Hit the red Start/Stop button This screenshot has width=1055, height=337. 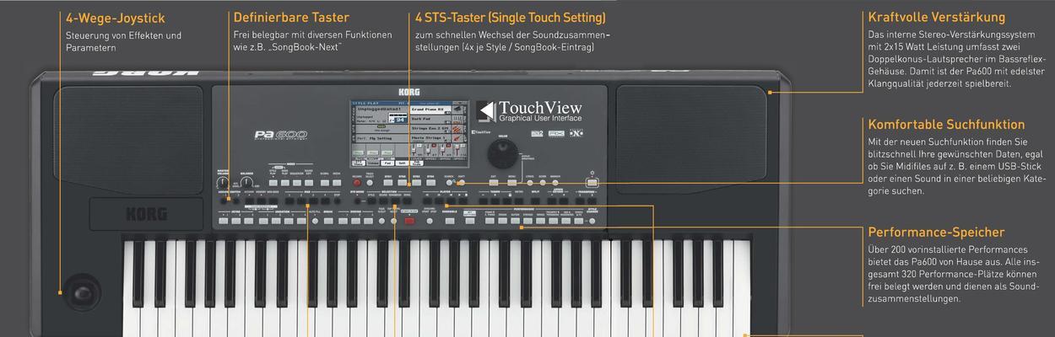(x=409, y=221)
